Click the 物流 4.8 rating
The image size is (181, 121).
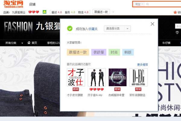(83, 12)
